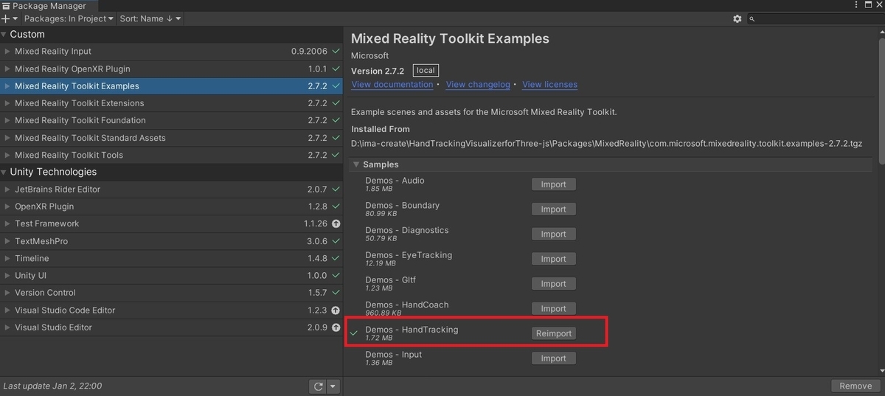Open View documentation link
Image resolution: width=885 pixels, height=396 pixels.
[x=392, y=85]
